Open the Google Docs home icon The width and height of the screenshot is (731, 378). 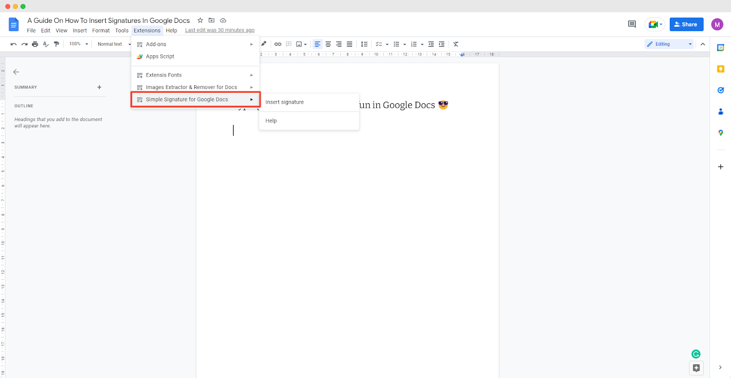point(14,25)
